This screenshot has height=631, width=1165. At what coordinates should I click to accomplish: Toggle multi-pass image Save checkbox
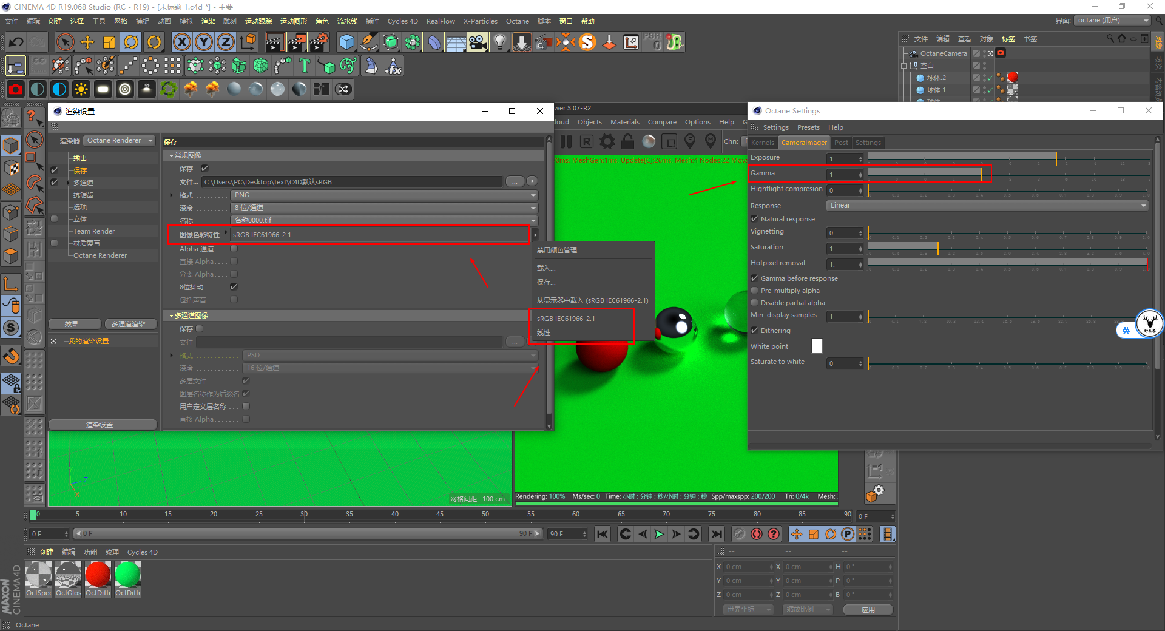200,329
